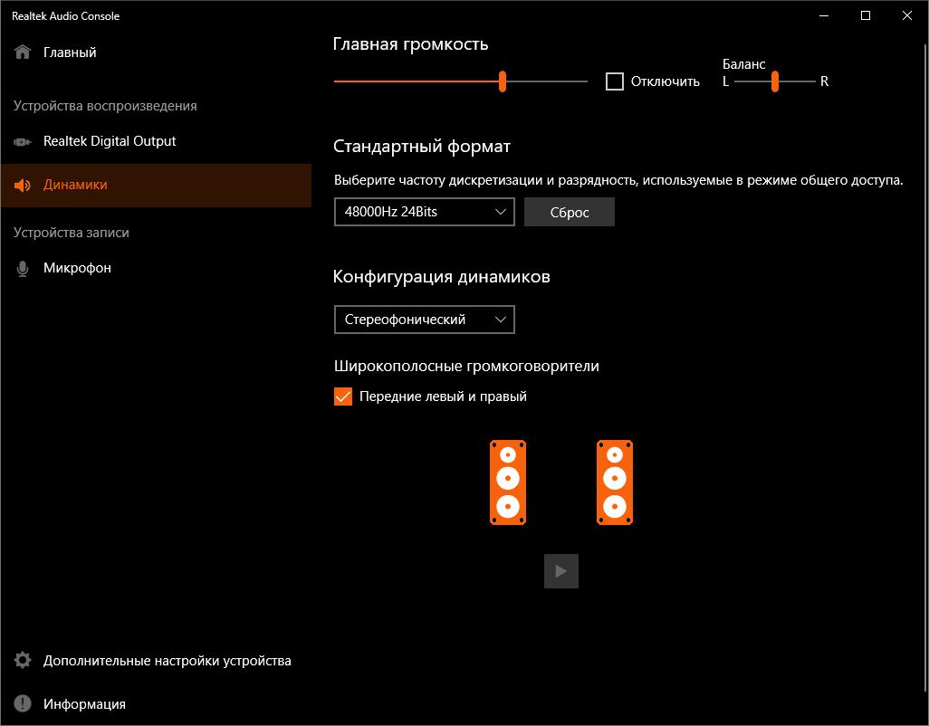Image resolution: width=929 pixels, height=726 pixels.
Task: Click the home icon next to Главный
Action: (23, 53)
